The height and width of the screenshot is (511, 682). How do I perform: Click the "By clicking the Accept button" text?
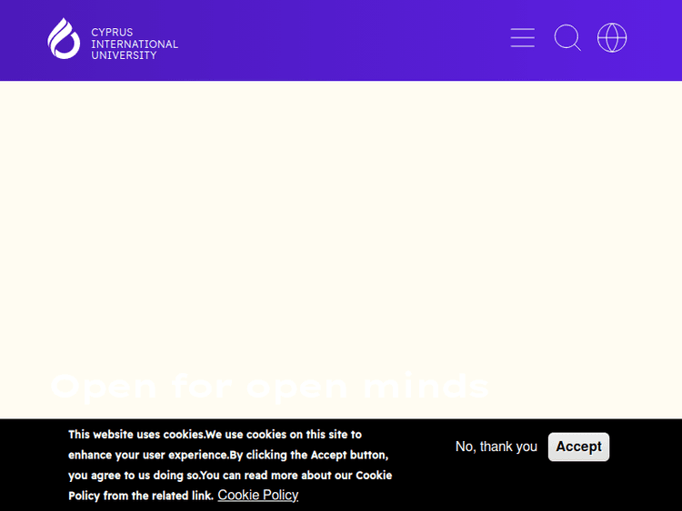point(309,455)
